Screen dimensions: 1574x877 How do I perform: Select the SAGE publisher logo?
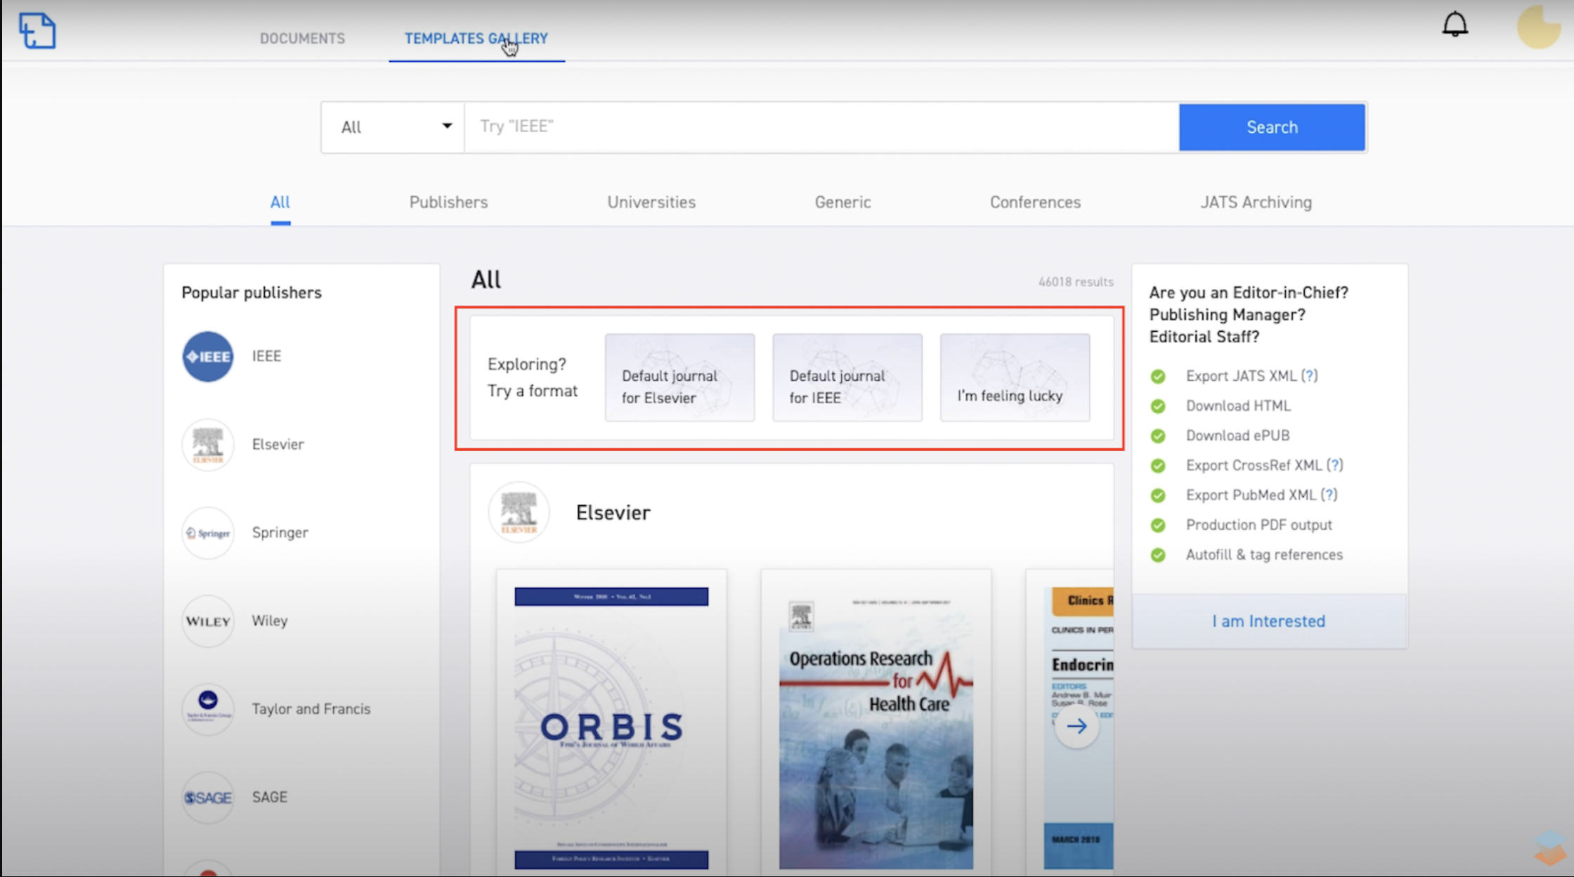[207, 798]
